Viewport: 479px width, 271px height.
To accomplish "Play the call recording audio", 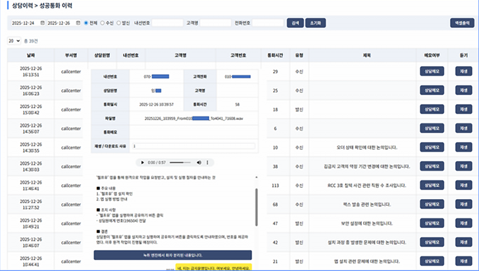I will [142, 162].
